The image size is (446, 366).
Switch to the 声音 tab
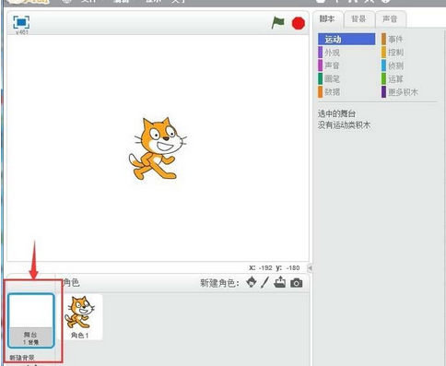click(390, 19)
